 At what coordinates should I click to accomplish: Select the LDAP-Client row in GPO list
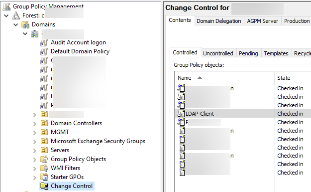tap(243, 114)
